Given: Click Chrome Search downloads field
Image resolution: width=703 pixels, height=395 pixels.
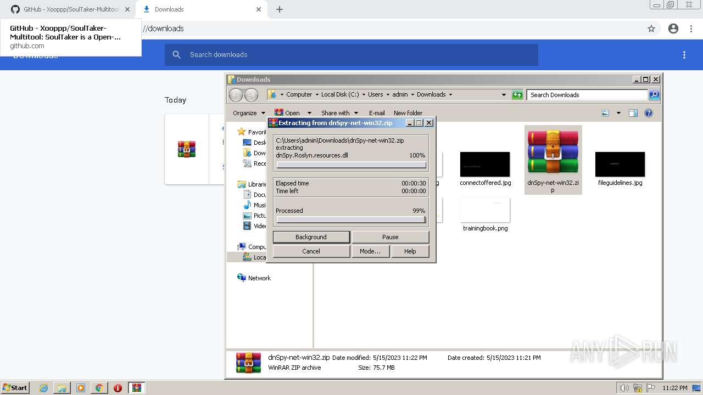Looking at the screenshot, I should click(351, 55).
